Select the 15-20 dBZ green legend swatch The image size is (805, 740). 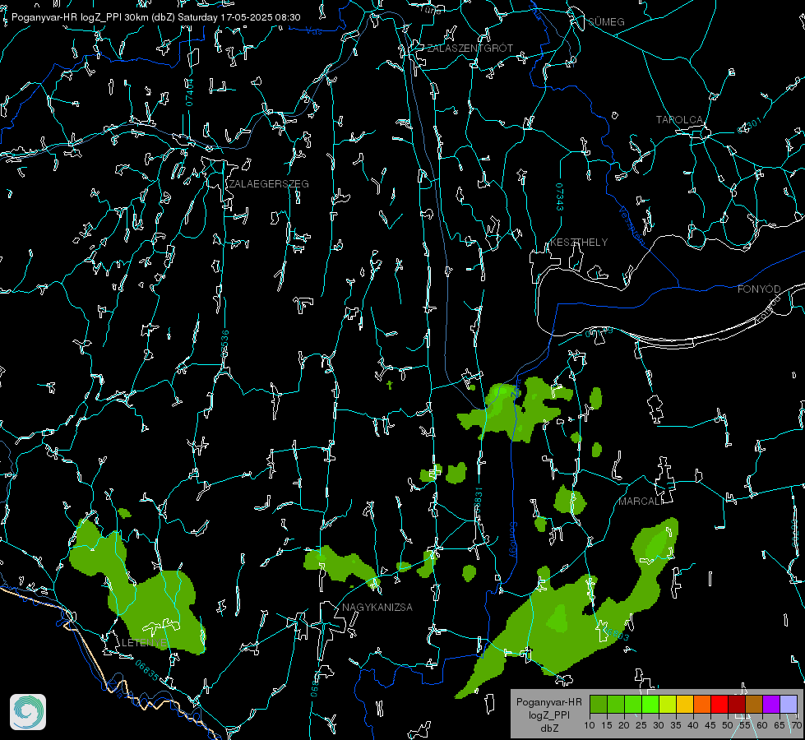(x=616, y=705)
